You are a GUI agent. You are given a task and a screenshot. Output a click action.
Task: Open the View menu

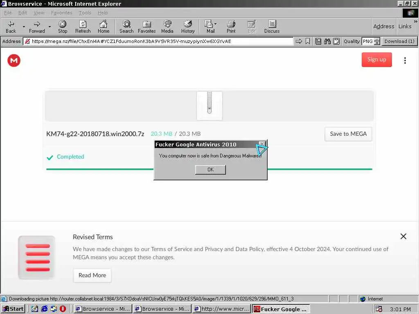39,13
